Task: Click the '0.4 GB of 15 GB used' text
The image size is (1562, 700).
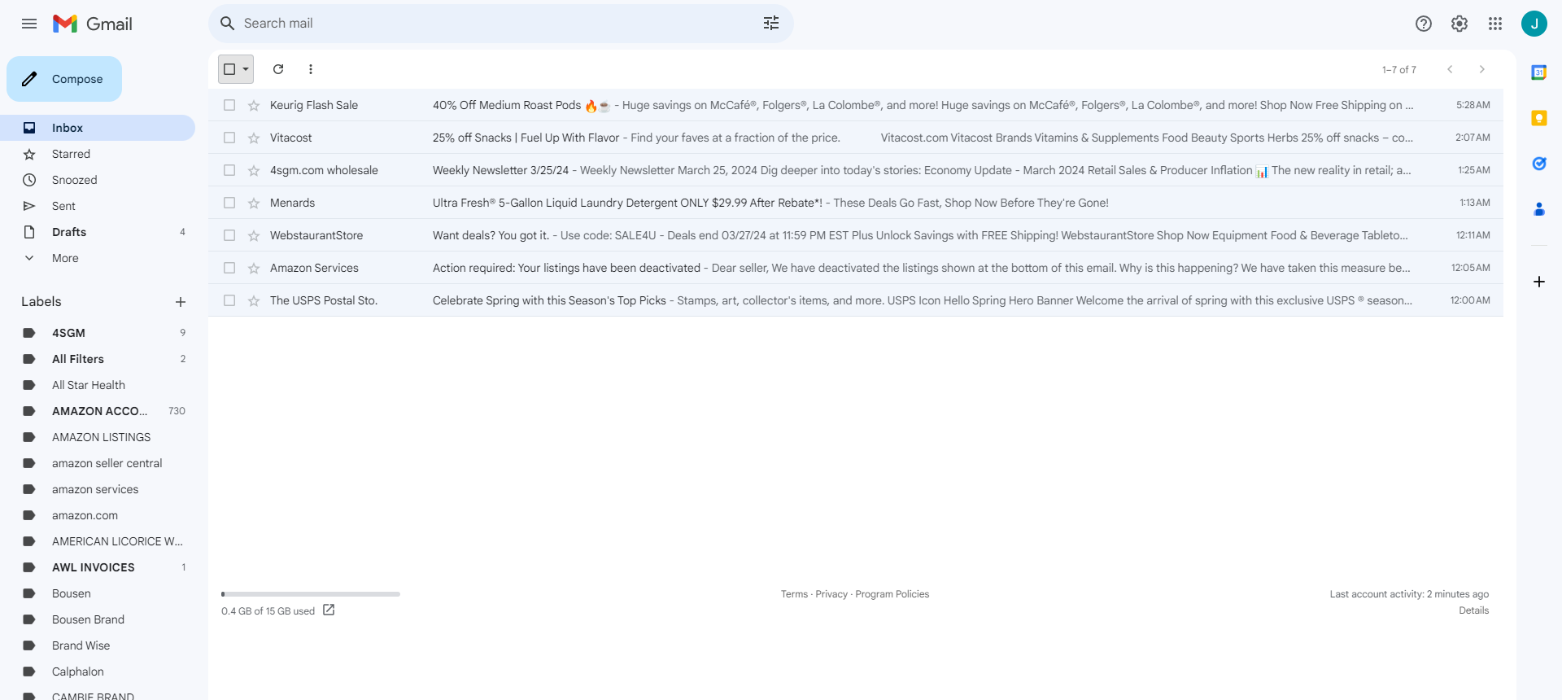Action: [268, 611]
